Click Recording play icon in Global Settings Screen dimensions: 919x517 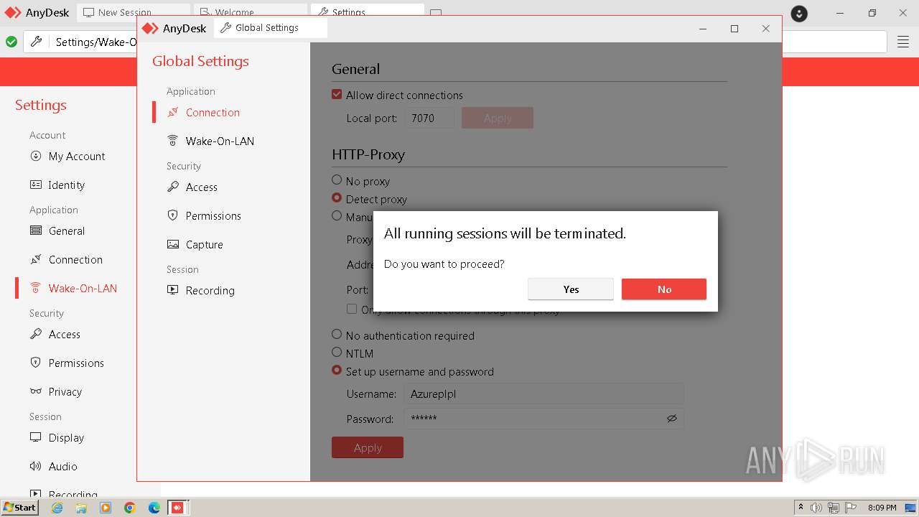(173, 290)
